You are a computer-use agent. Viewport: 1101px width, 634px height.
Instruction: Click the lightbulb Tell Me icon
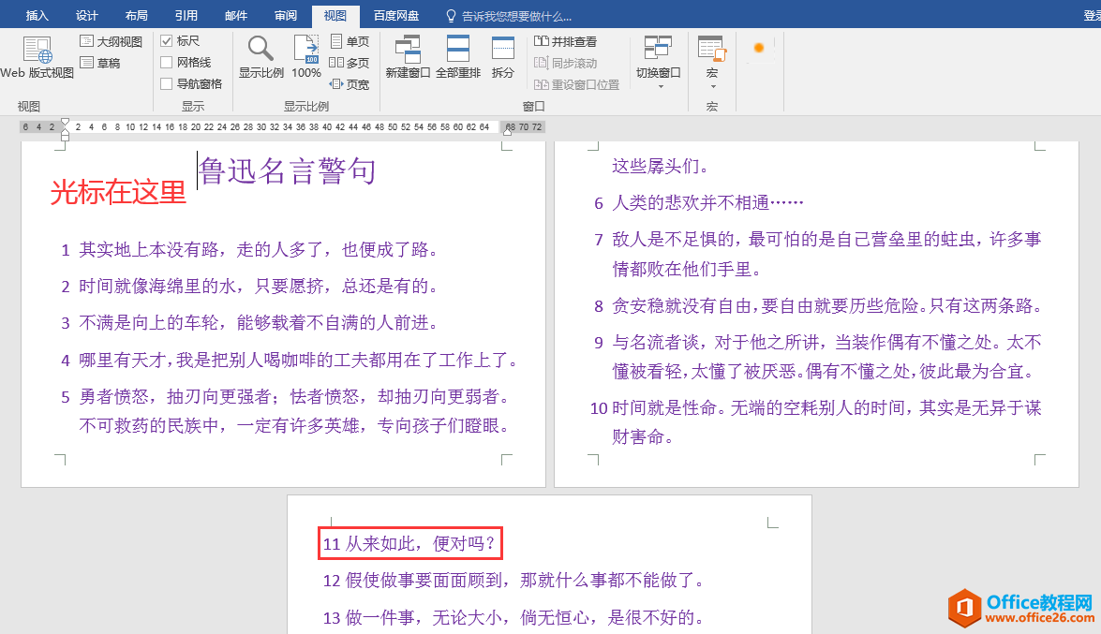point(451,15)
